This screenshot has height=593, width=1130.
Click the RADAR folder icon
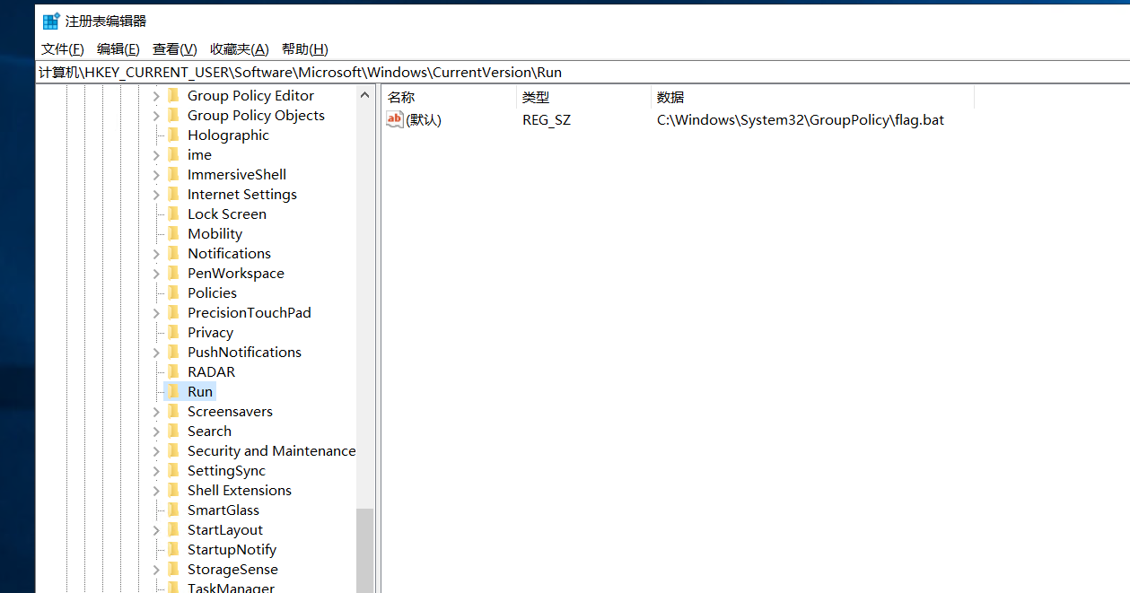(173, 372)
